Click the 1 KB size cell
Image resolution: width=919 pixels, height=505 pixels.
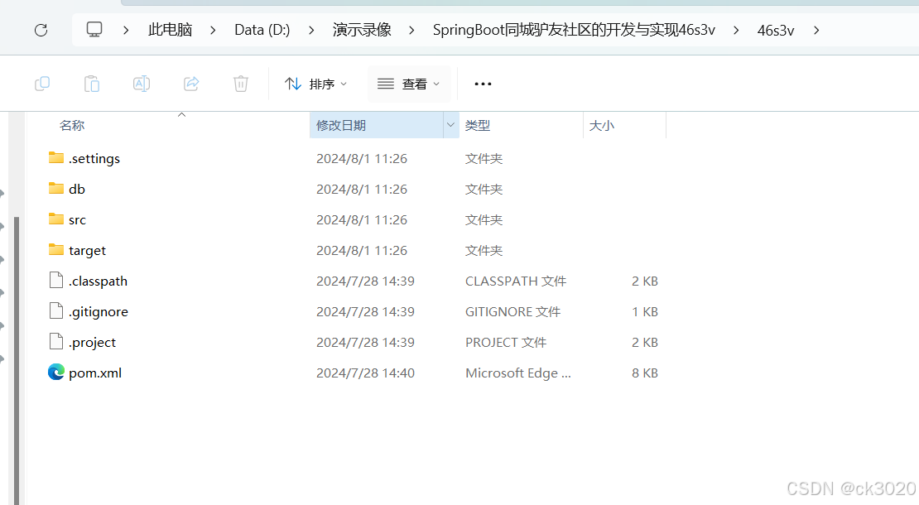(x=645, y=311)
